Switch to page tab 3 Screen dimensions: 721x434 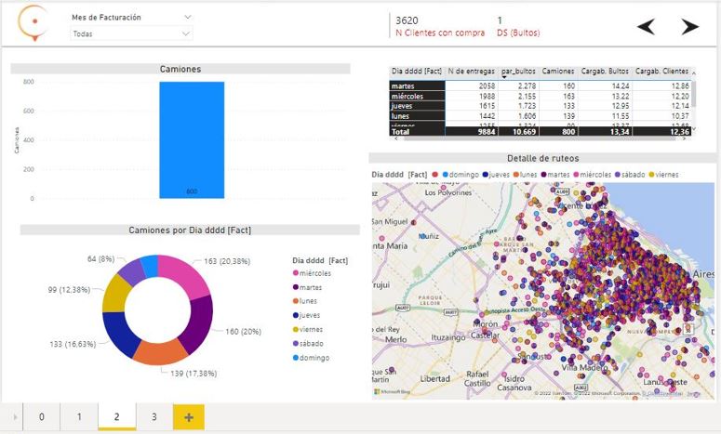click(154, 417)
